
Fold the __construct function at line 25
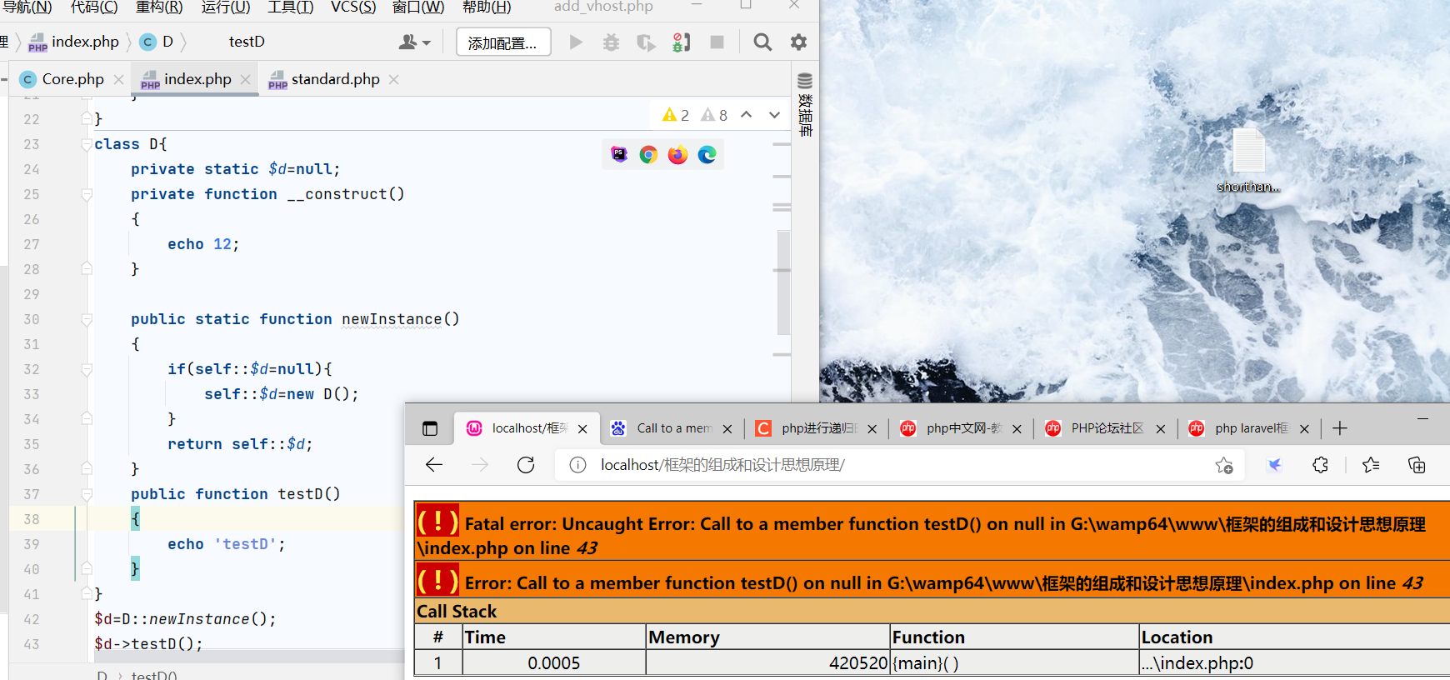(x=87, y=194)
